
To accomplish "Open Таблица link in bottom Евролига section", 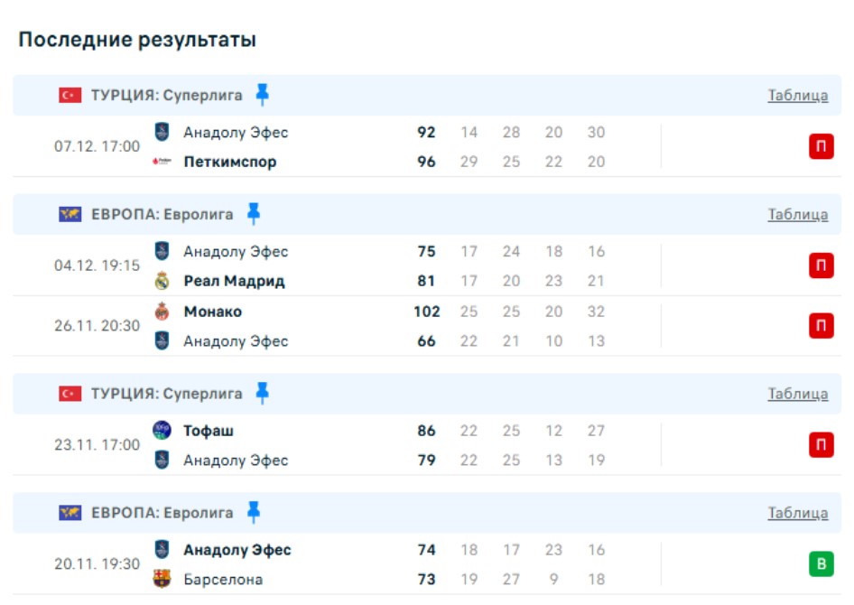I will 797,513.
